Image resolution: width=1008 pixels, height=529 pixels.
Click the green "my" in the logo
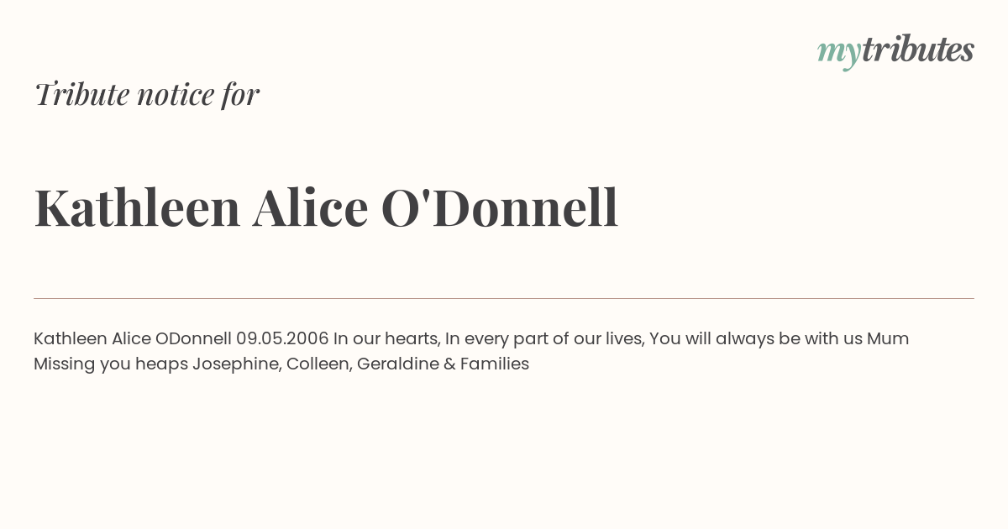click(x=839, y=55)
